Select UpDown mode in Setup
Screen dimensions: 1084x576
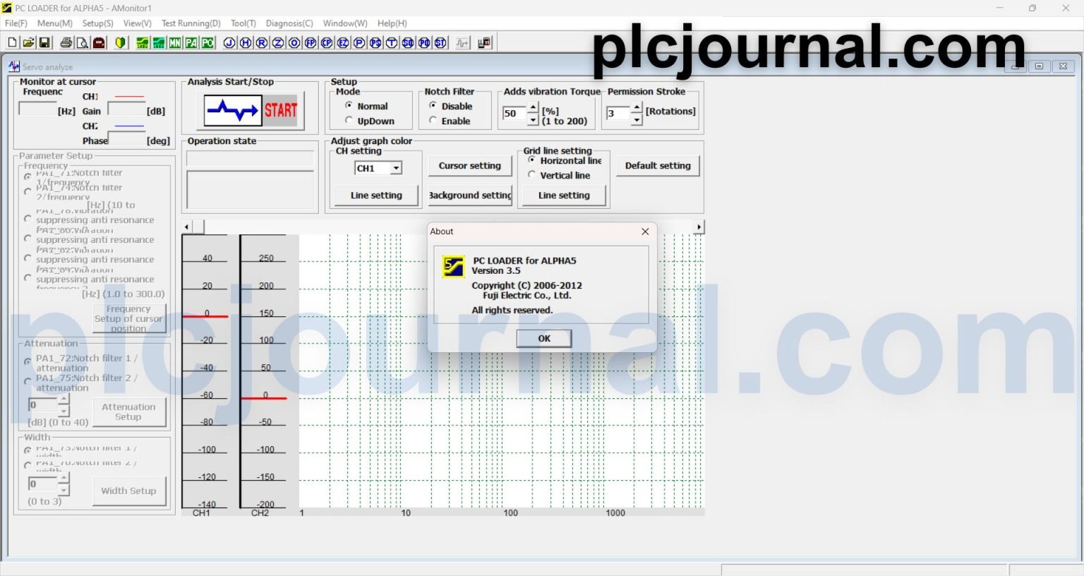click(x=349, y=121)
